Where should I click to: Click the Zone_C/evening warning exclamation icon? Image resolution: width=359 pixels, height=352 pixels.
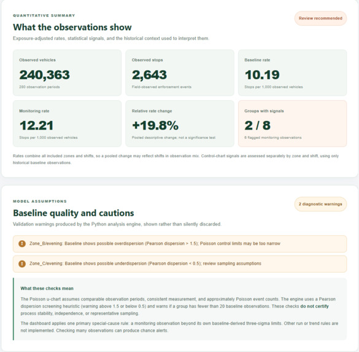[22, 264]
